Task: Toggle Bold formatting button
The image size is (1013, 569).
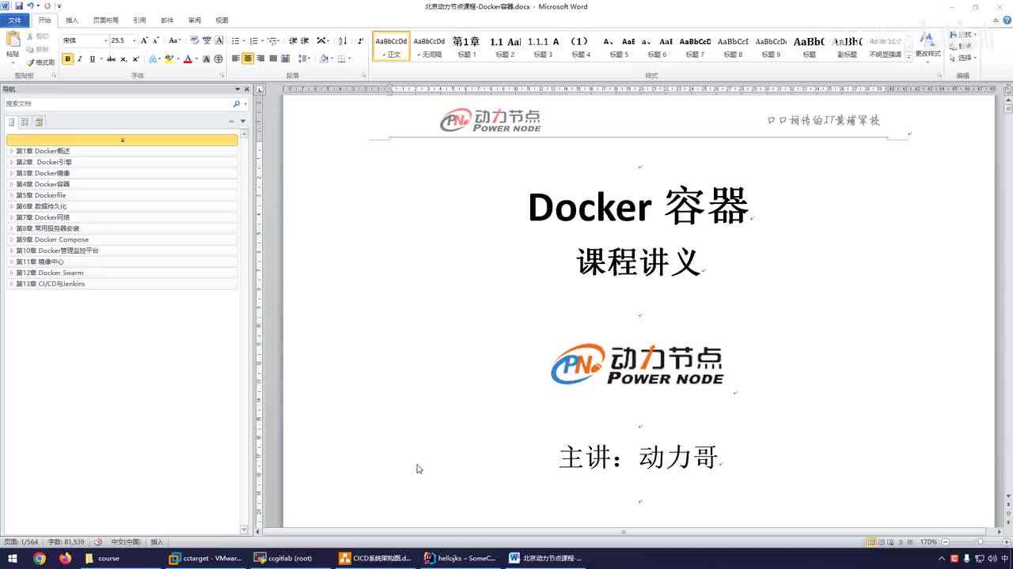Action: pos(67,58)
